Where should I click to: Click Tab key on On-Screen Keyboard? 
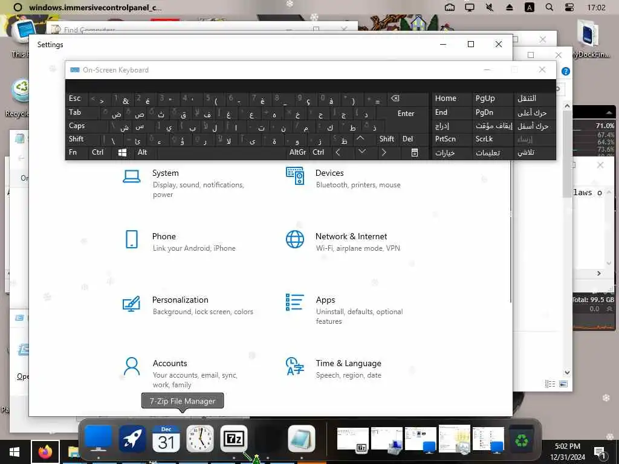(x=82, y=113)
